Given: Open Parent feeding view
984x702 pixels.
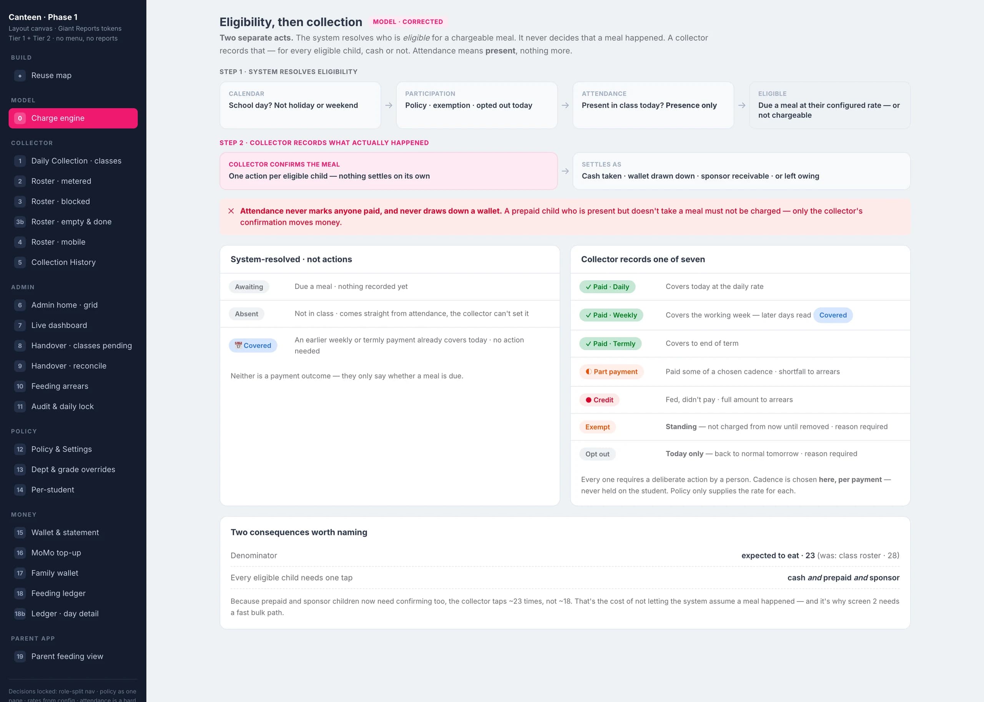Looking at the screenshot, I should point(73,657).
